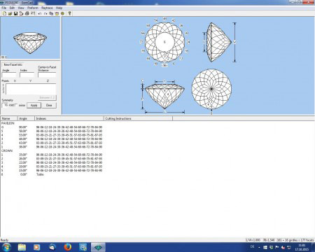315x252 pixels.
Task: Click the Points X Y Z list box
Action: click(x=31, y=89)
